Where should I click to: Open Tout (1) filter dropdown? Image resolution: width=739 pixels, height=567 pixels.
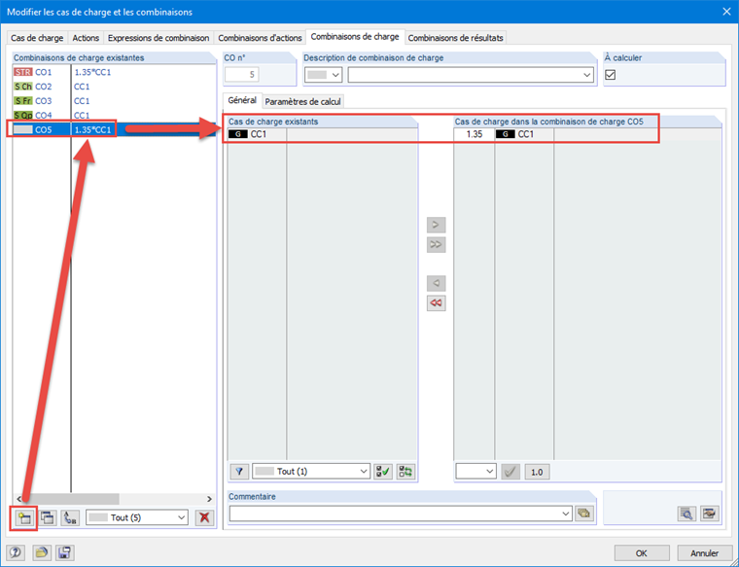(311, 472)
